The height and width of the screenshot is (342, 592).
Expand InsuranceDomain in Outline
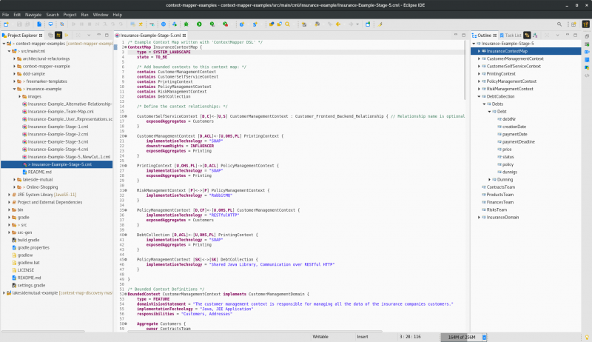[479, 218]
